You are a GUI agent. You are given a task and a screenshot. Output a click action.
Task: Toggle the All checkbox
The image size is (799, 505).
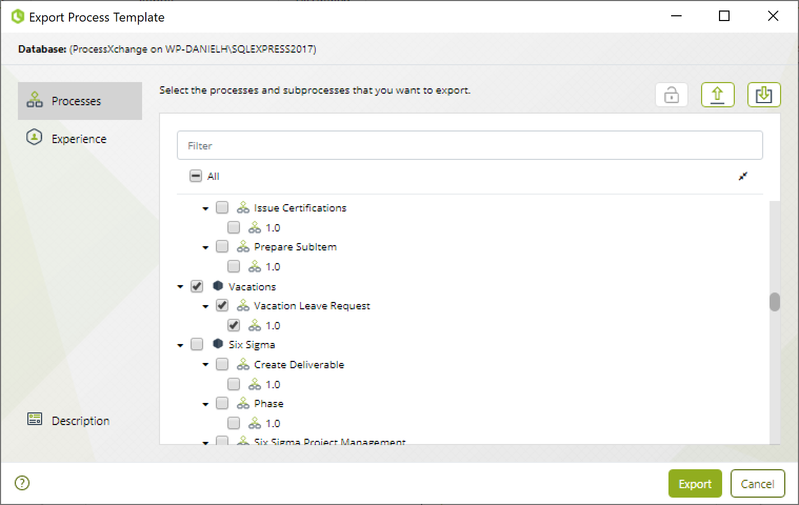195,176
